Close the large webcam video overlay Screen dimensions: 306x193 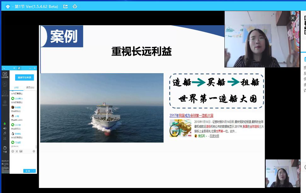pyautogui.click(x=293, y=18)
